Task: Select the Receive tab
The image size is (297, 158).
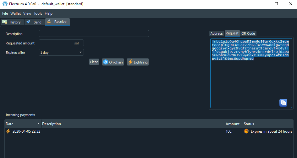Action: pyautogui.click(x=58, y=22)
